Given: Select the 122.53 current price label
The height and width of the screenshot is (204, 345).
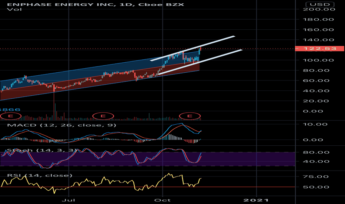Looking at the screenshot, I should pyautogui.click(x=320, y=49).
